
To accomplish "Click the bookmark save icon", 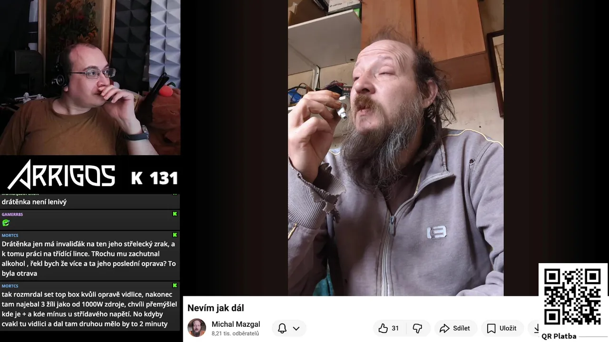I will 491,328.
